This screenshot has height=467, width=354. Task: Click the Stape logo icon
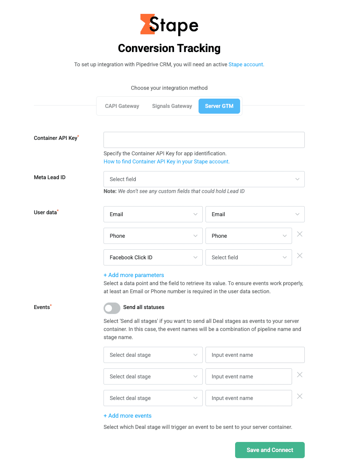(145, 24)
